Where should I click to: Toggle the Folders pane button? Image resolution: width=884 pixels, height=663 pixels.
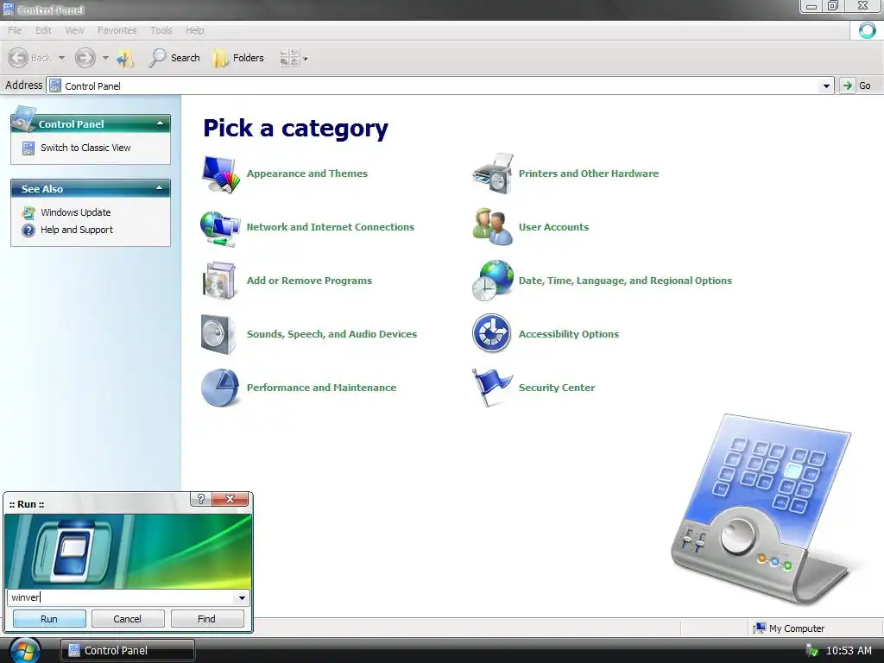pos(238,58)
